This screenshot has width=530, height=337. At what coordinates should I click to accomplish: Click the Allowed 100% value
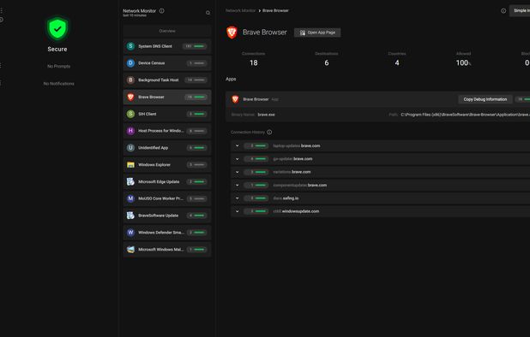[463, 63]
